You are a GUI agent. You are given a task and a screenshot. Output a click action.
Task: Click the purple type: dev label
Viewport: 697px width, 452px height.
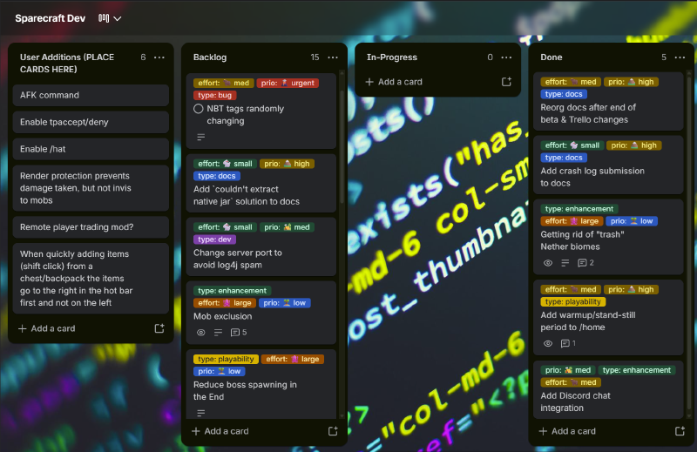coord(214,239)
